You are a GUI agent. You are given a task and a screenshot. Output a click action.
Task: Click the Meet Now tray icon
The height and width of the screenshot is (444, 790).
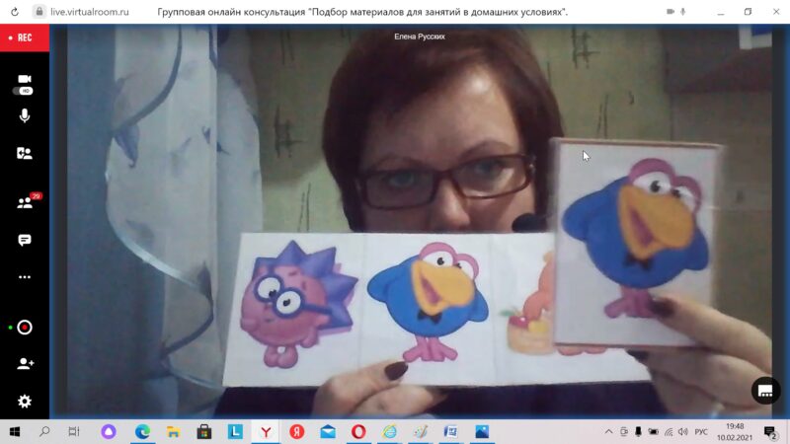(624, 431)
